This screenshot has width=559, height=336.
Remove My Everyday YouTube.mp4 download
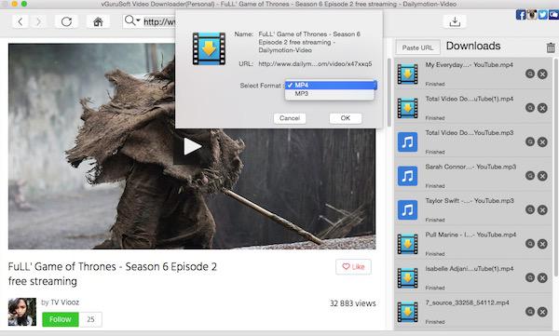[542, 74]
